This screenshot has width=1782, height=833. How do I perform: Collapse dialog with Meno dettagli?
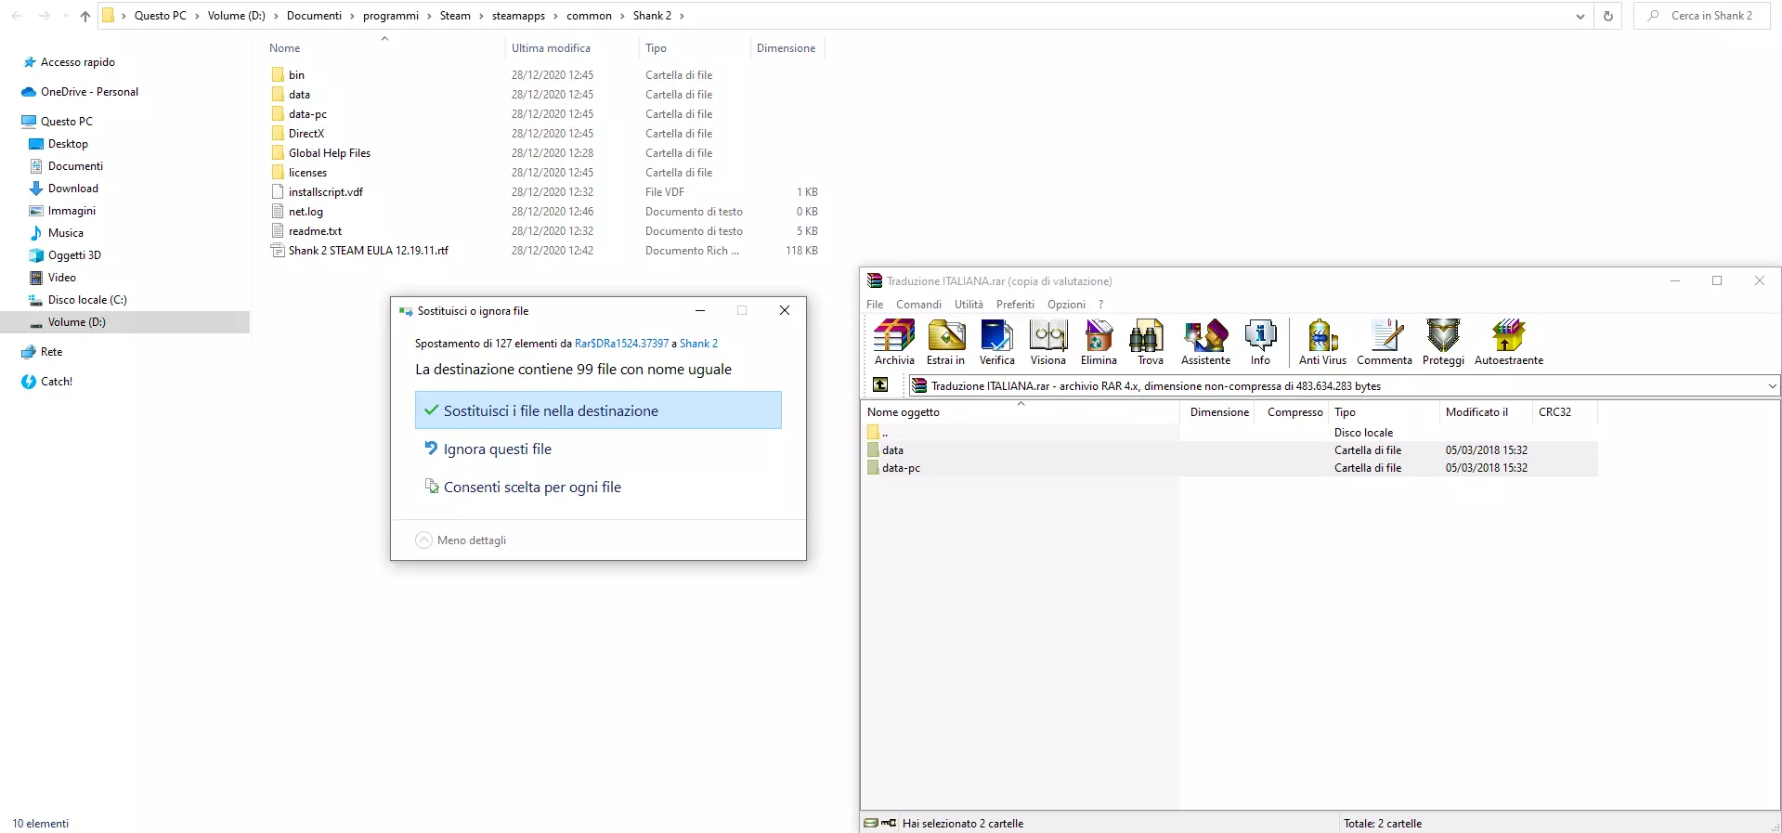click(461, 540)
